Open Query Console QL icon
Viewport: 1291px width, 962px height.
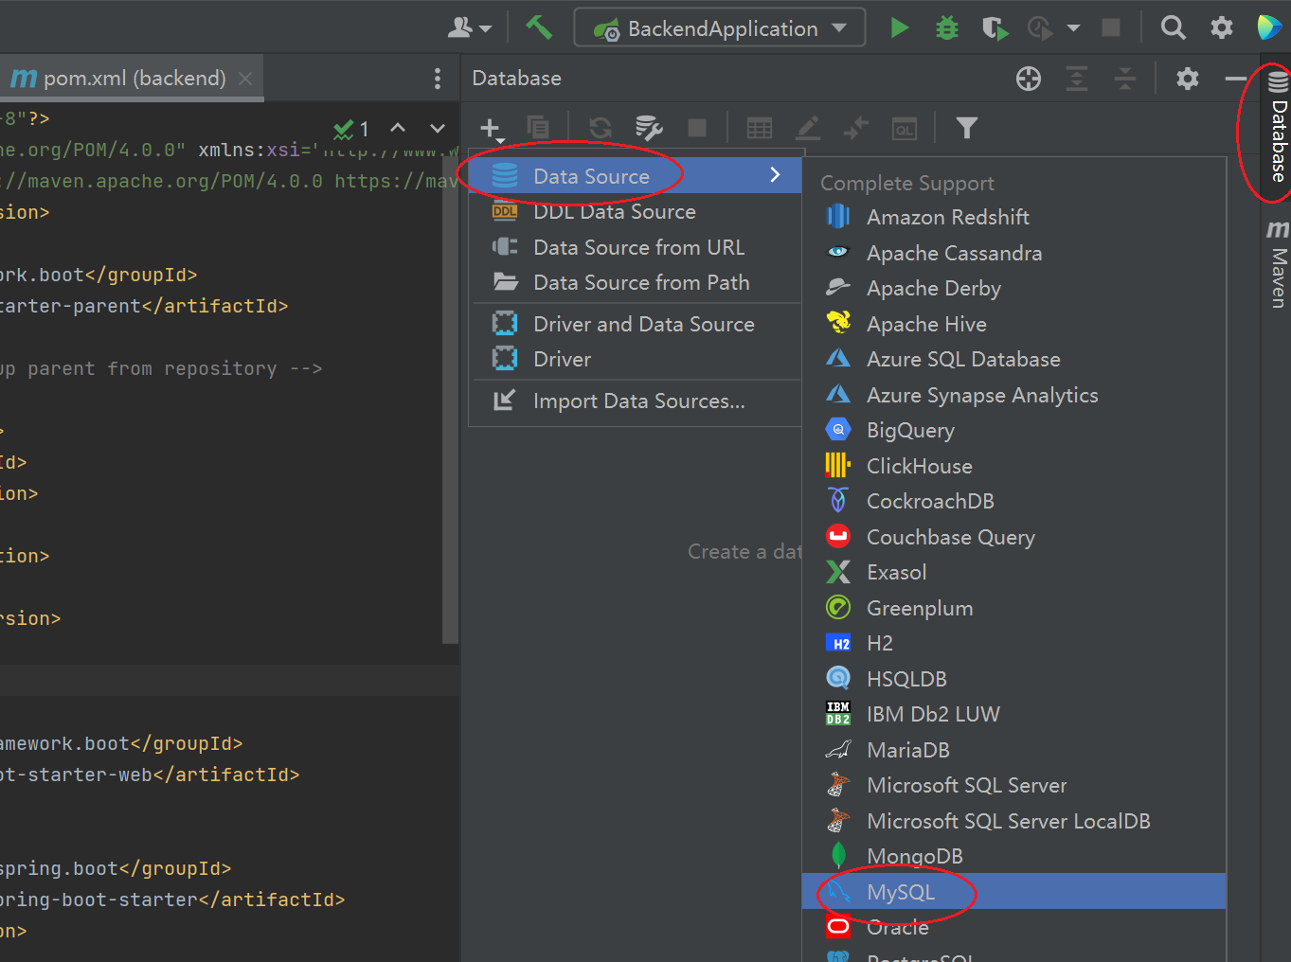pos(905,128)
